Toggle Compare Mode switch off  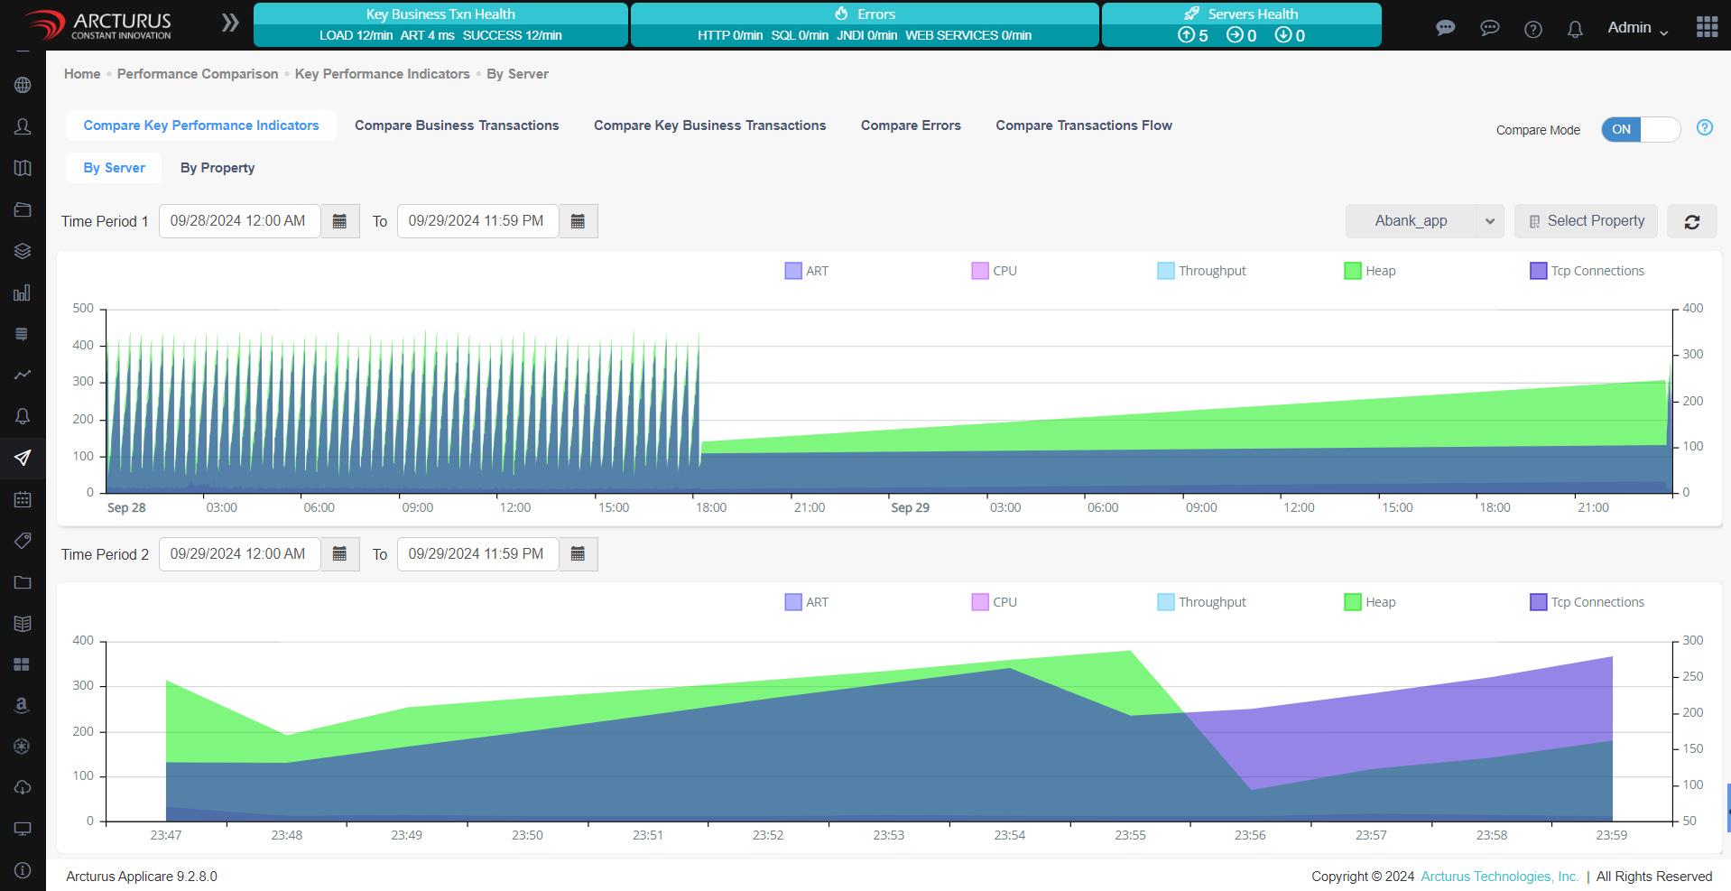pos(1640,129)
